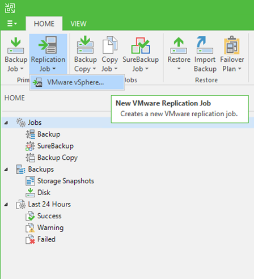Select the Backups tree item
The width and height of the screenshot is (254, 279).
(41, 169)
